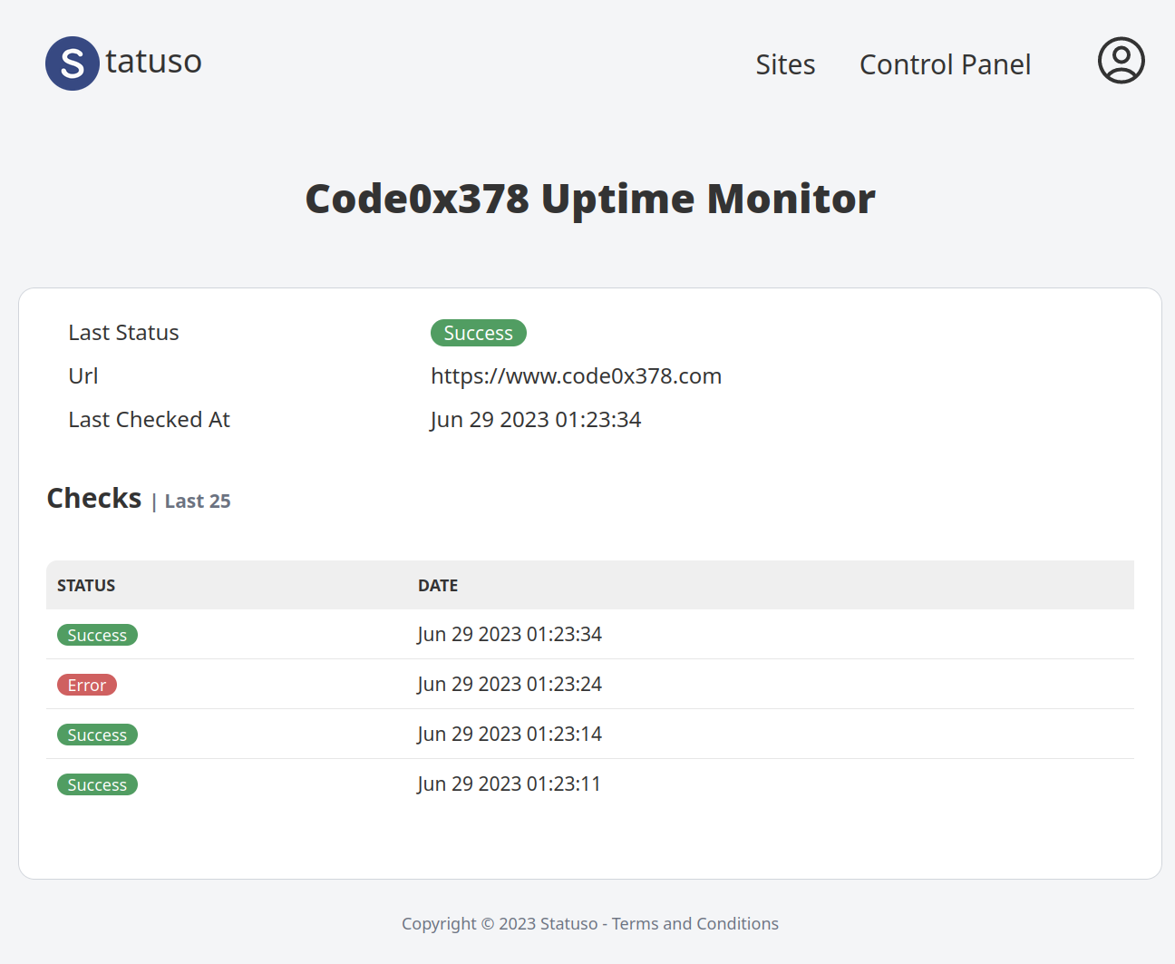Click the Last Status Success badge
The width and height of the screenshot is (1175, 964).
478,333
